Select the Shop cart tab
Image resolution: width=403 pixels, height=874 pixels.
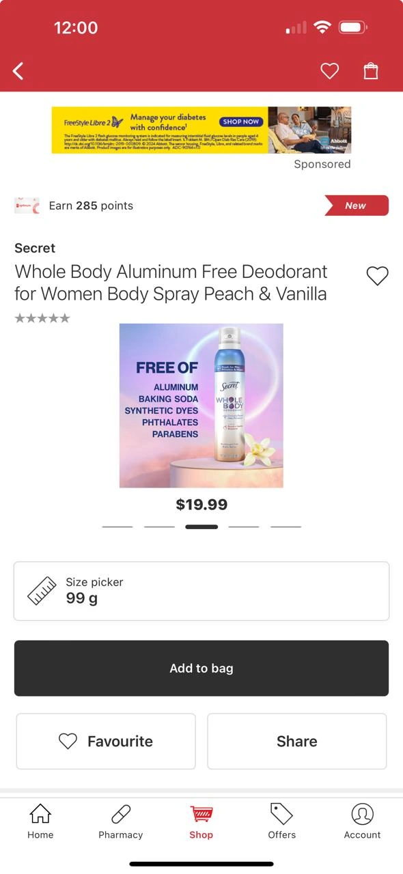(x=201, y=821)
